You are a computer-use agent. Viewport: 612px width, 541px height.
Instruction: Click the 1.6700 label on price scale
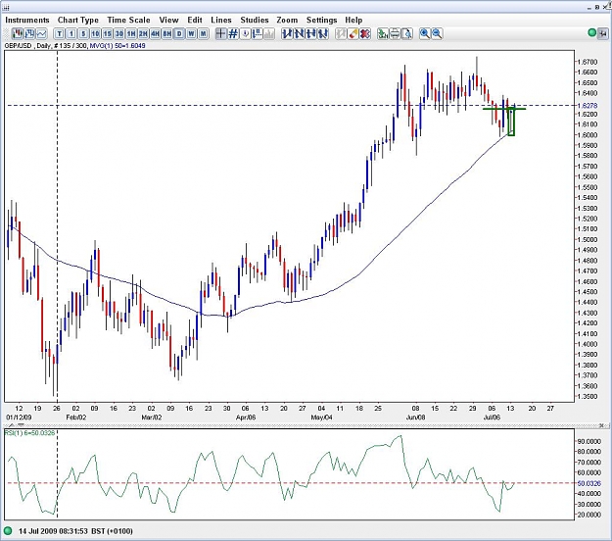(x=588, y=62)
